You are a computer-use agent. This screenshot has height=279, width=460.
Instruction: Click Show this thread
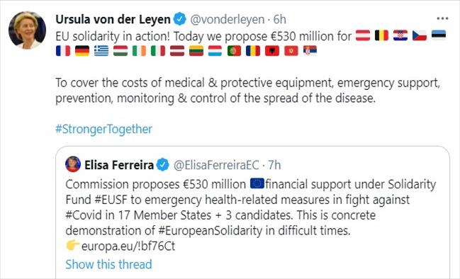pyautogui.click(x=108, y=264)
